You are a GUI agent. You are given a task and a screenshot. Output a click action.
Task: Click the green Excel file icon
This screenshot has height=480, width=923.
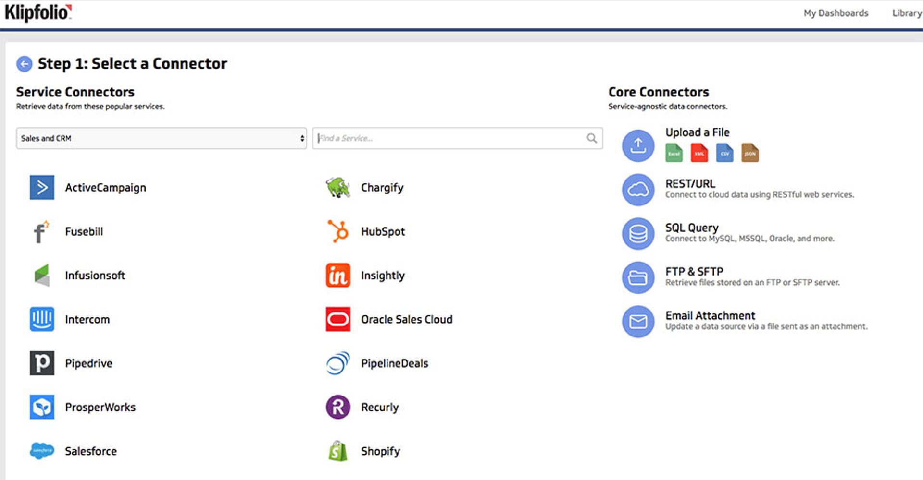(x=674, y=153)
